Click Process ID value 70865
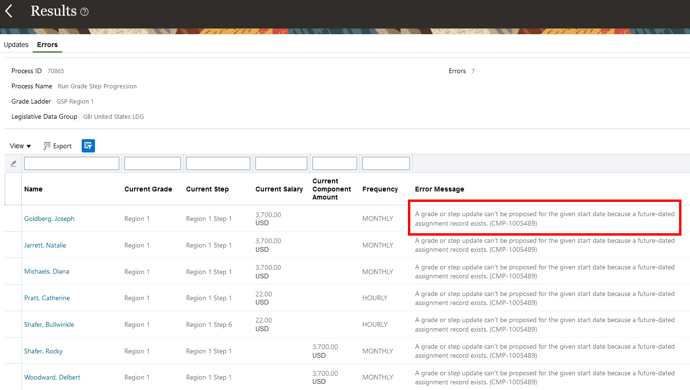The image size is (690, 390). (x=56, y=71)
